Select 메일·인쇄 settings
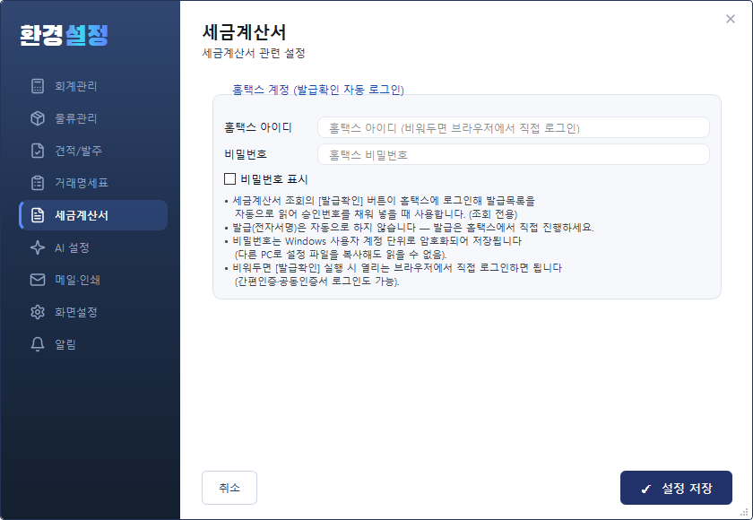The width and height of the screenshot is (753, 520). 93,280
